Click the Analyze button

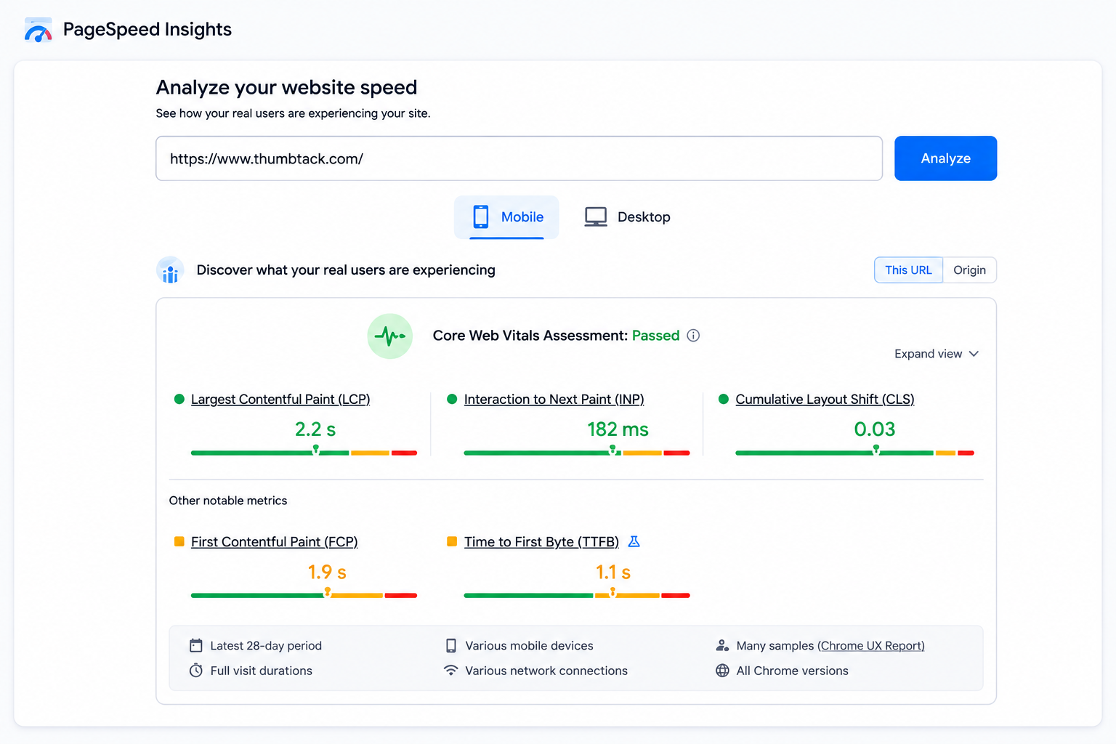coord(945,158)
